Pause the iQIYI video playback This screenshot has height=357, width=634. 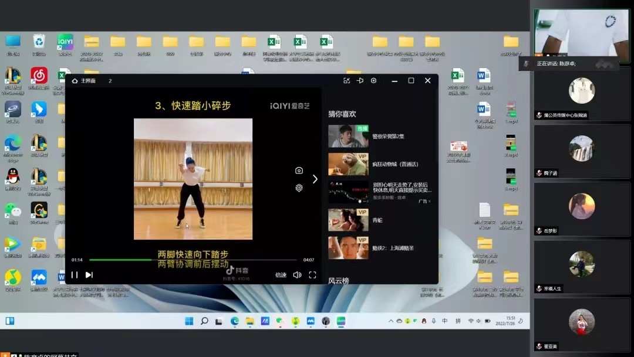[x=75, y=275]
